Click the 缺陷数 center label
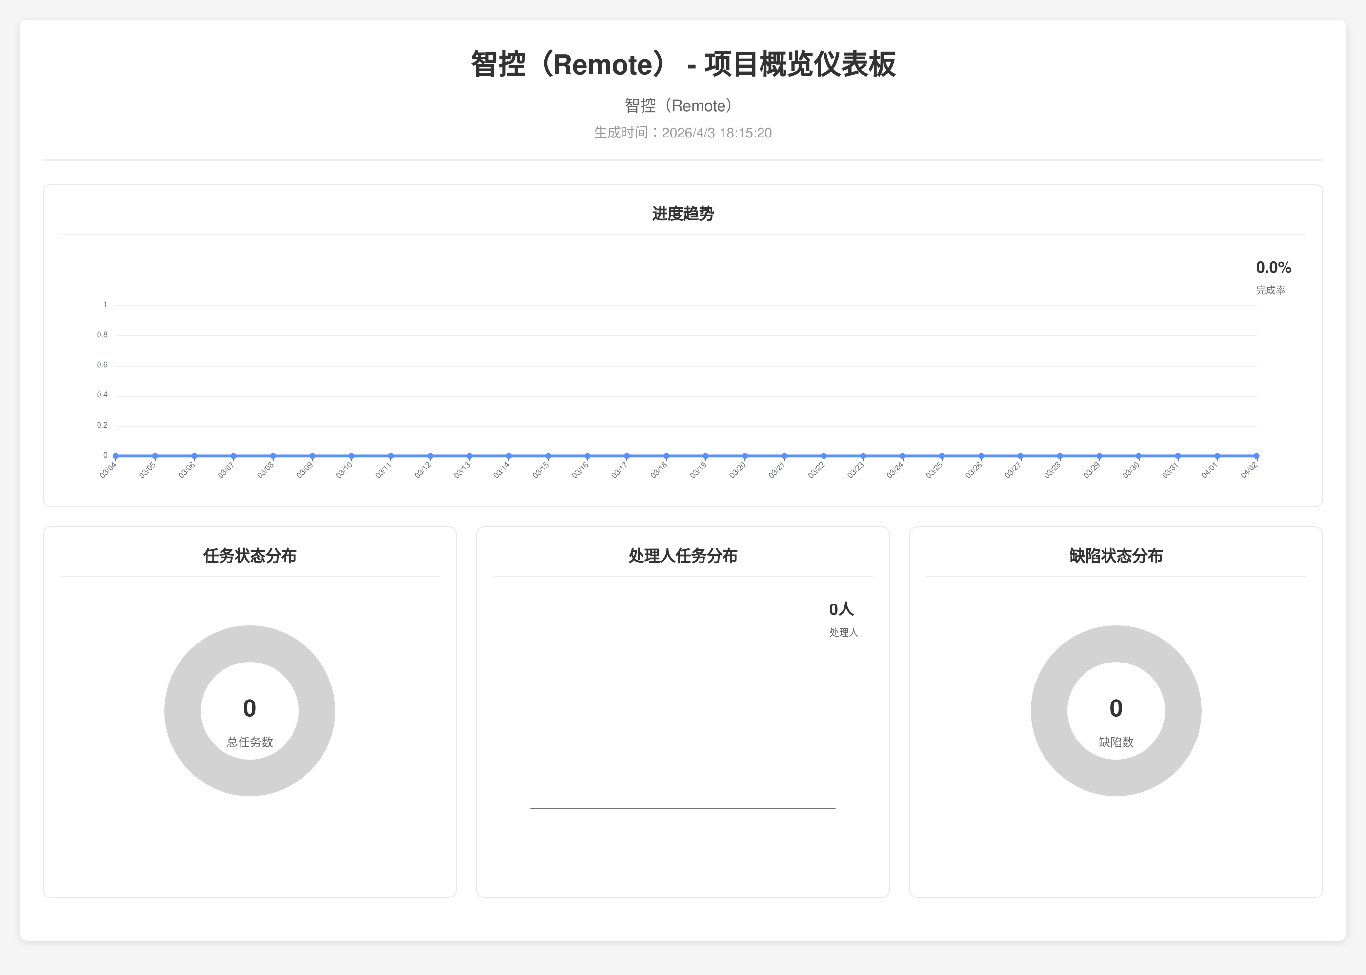 click(1116, 742)
